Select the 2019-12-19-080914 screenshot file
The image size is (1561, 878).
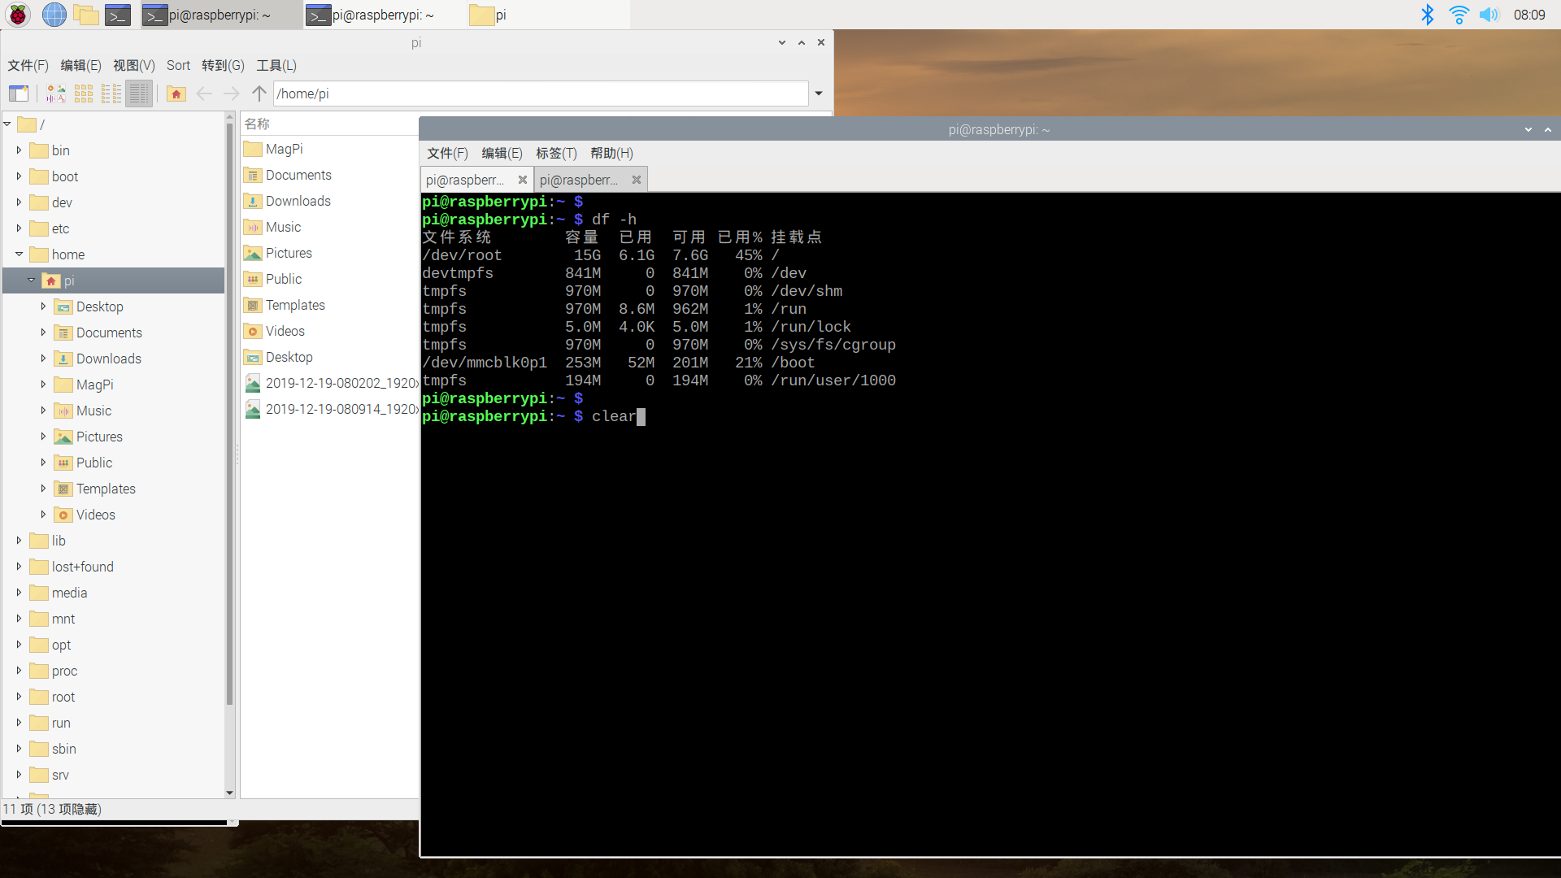(331, 409)
